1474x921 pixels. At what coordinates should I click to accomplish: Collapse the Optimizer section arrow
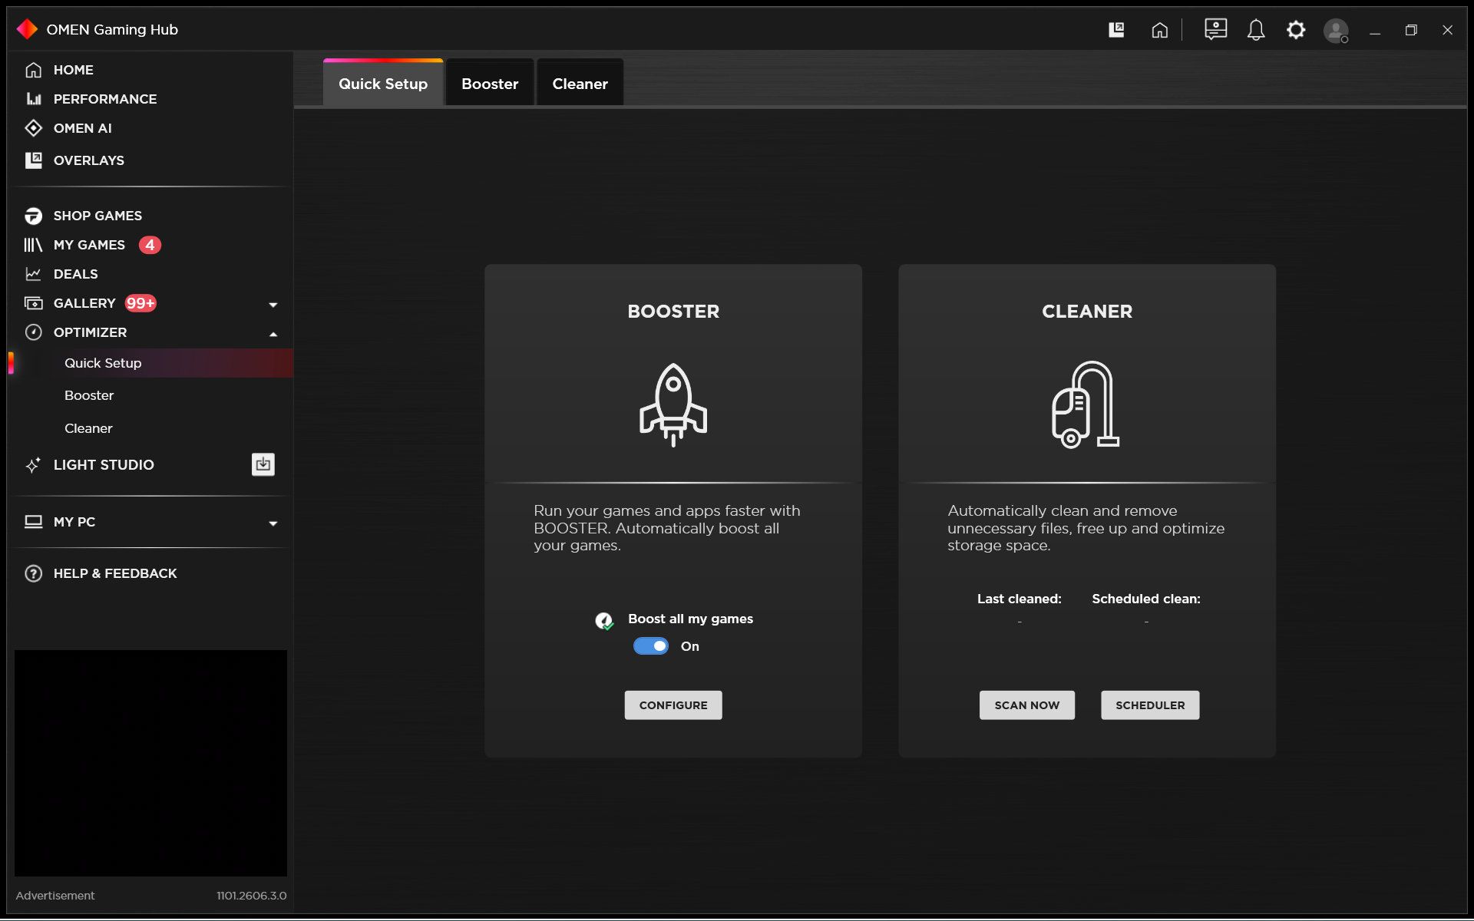pos(273,334)
